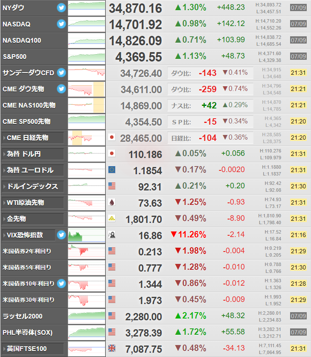Click the VIX change ▼11.26%
Viewport: 311px width, 357px height.
coord(189,234)
